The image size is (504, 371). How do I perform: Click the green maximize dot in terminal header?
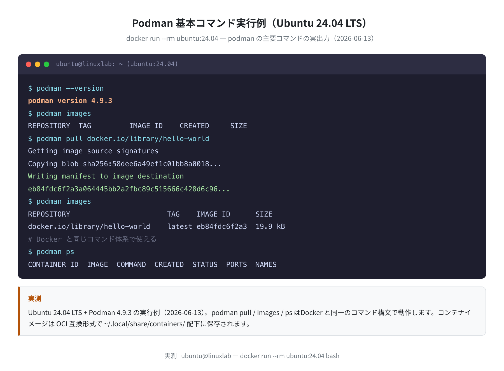(x=46, y=64)
